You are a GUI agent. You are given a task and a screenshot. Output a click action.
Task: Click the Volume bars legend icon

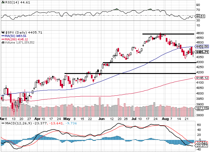3,42
